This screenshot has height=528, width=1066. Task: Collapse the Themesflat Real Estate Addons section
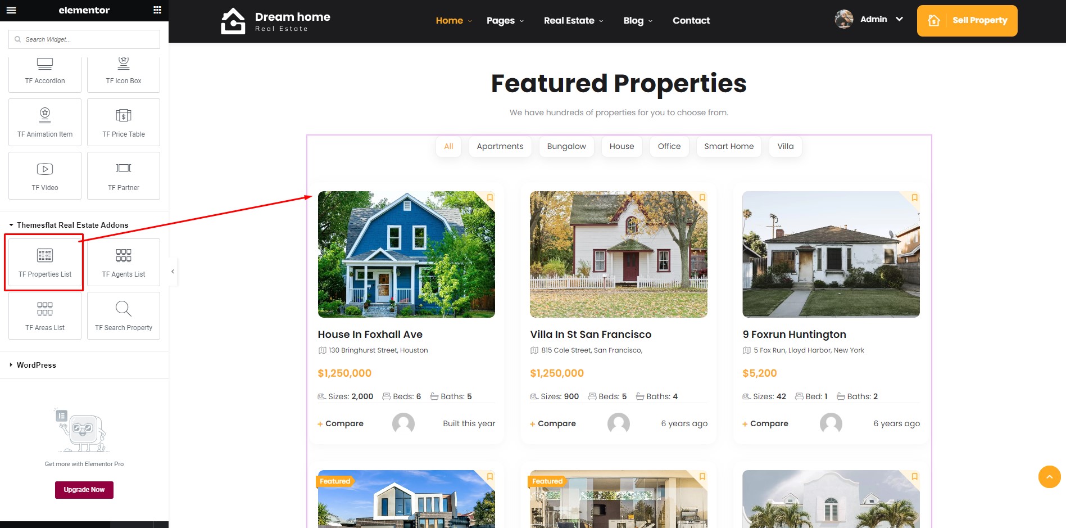click(x=69, y=225)
